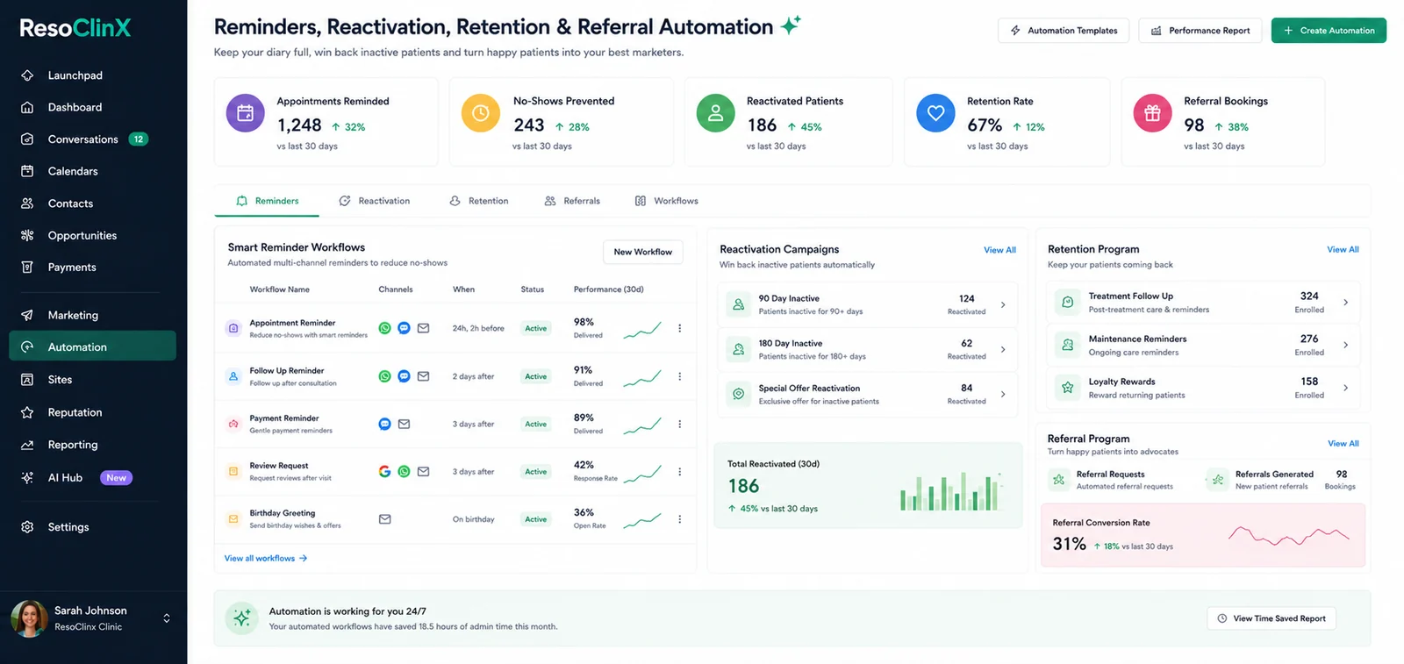1404x664 pixels.
Task: Toggle Active status of Appointment Reminder
Action: point(535,328)
